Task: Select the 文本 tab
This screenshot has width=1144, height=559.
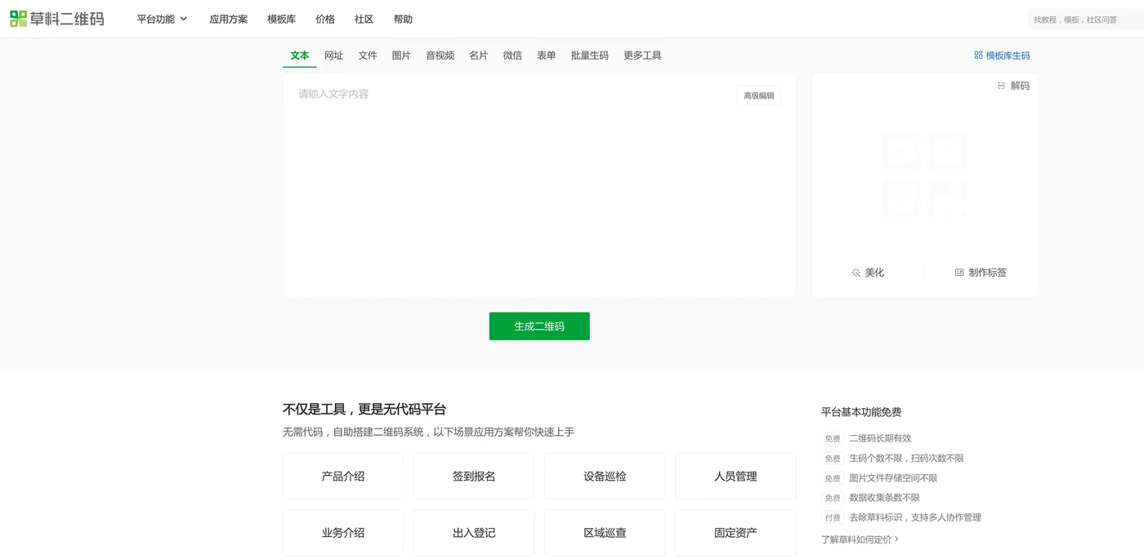Action: pos(300,55)
